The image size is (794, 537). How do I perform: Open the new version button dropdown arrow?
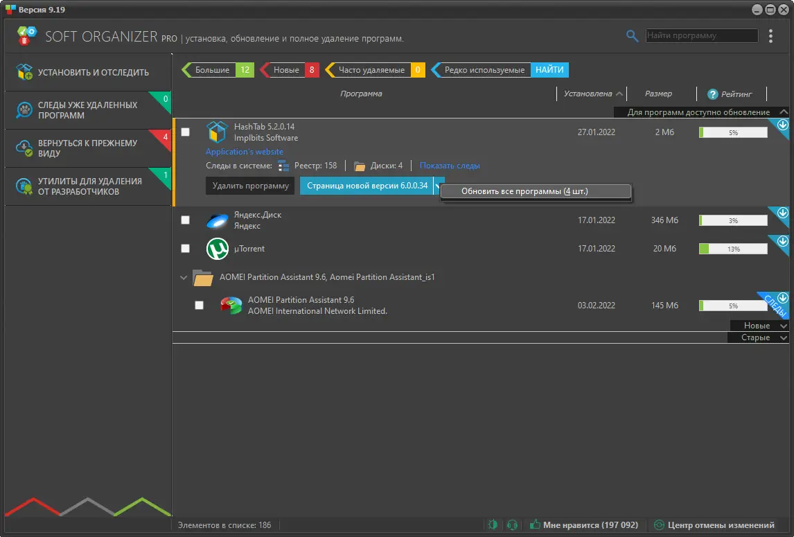(438, 186)
